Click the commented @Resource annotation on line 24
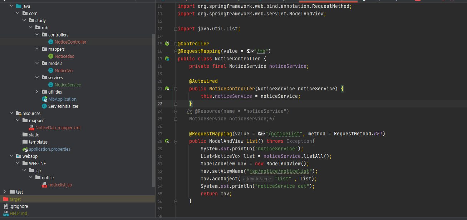This screenshot has width=467, height=220. pos(242,111)
